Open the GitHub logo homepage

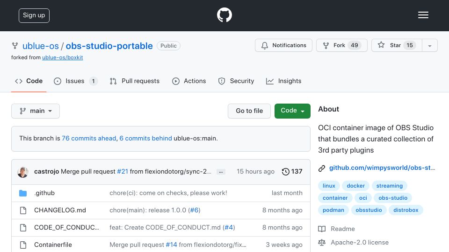click(x=224, y=15)
